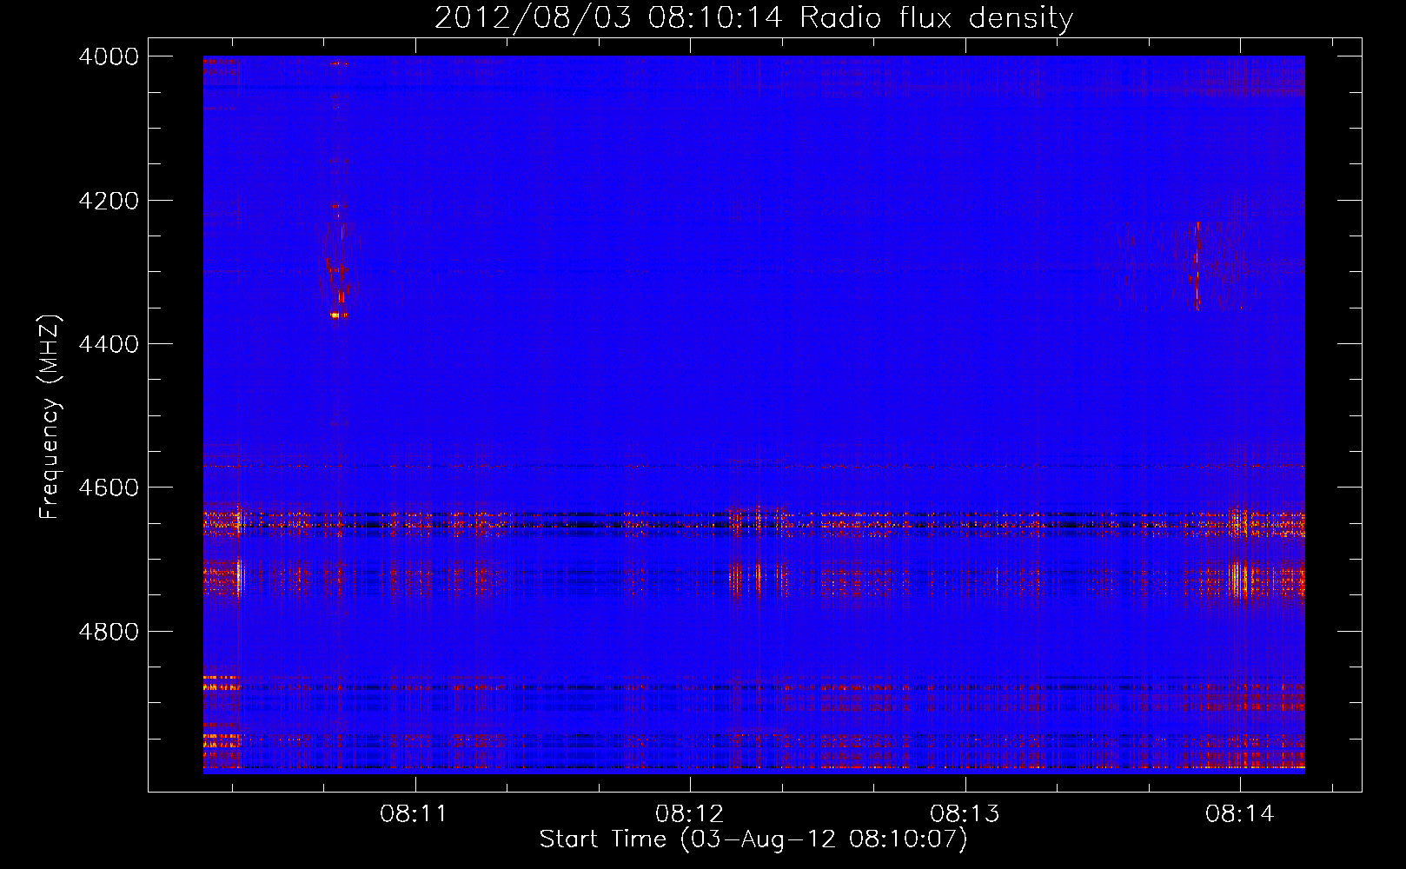The height and width of the screenshot is (869, 1406).
Task: Click the 4200 frequency tick label
Action: [109, 201]
